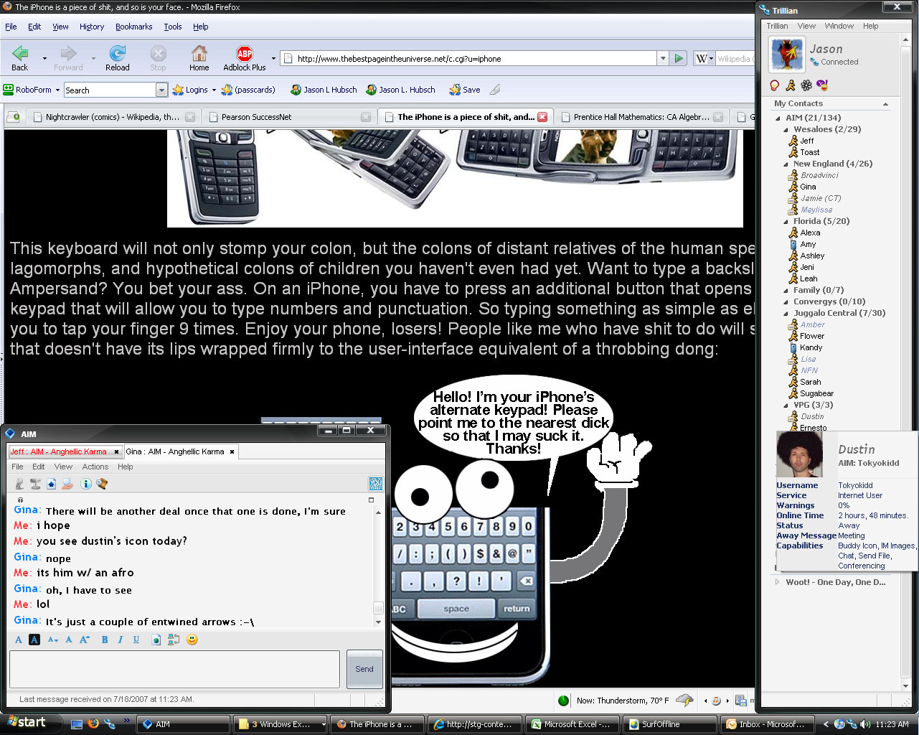Toggle underline formatting in AIM chat
919x735 pixels.
coord(136,640)
